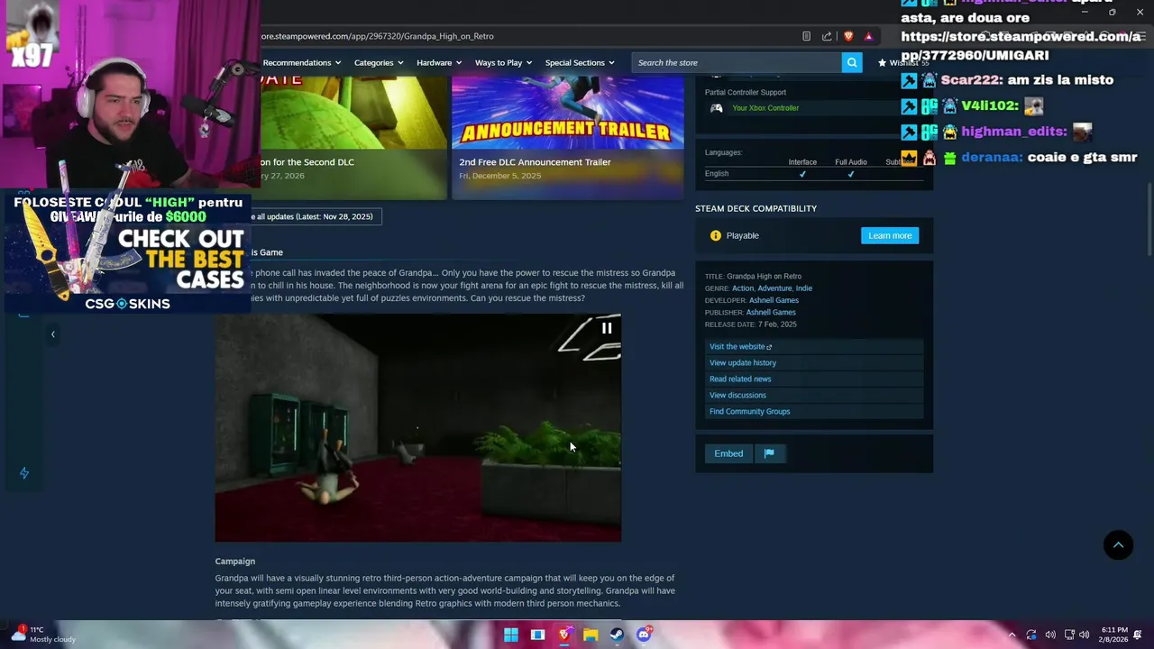The image size is (1154, 649).
Task: Click the Learn more button
Action: pos(890,235)
